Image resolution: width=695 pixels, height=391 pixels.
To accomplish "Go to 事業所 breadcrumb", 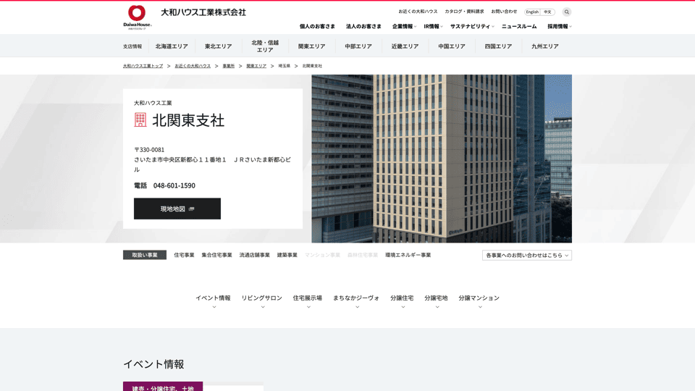I will point(228,66).
